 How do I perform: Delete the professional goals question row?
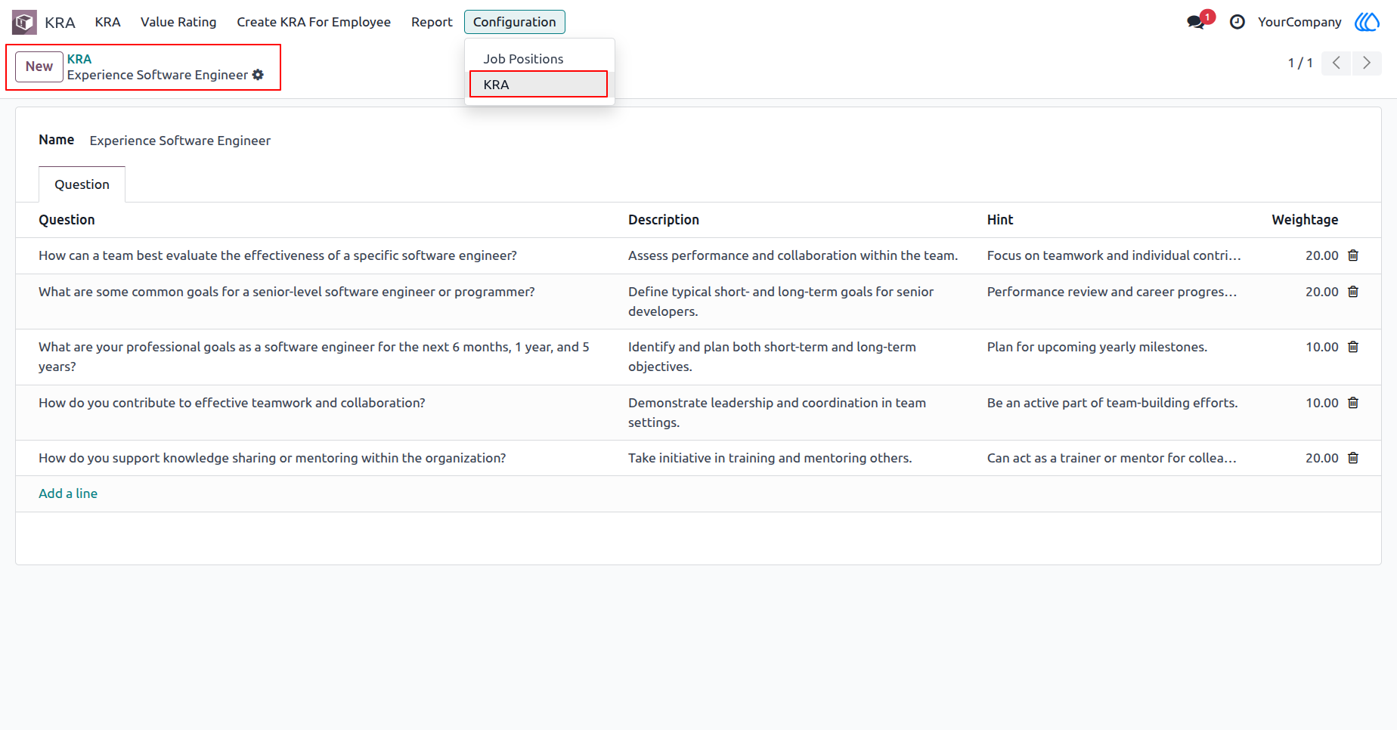coord(1353,347)
